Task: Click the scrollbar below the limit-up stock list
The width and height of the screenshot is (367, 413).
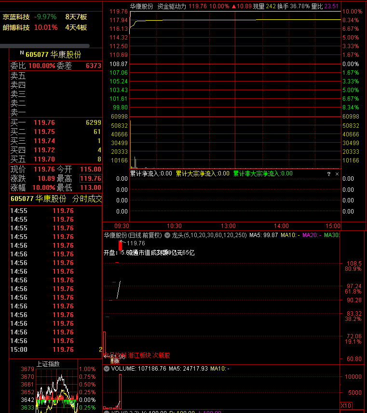Action: click(45, 46)
